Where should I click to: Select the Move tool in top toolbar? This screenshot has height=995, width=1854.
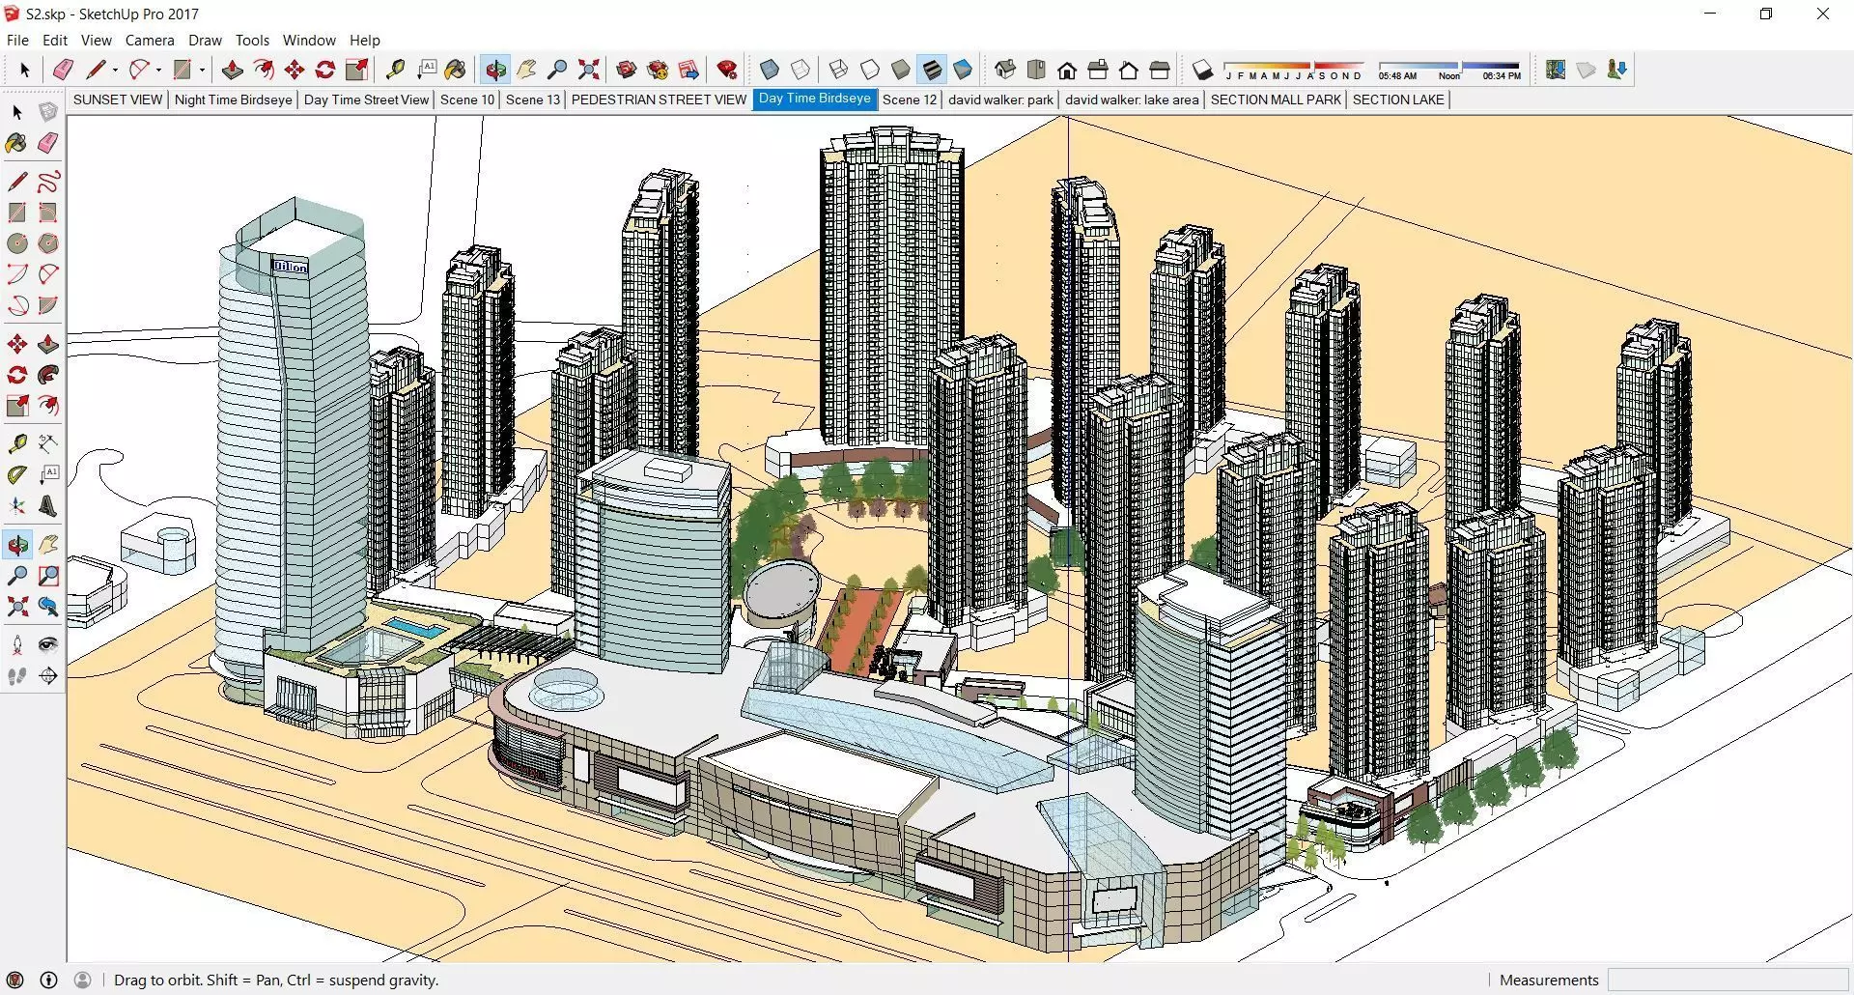point(295,70)
